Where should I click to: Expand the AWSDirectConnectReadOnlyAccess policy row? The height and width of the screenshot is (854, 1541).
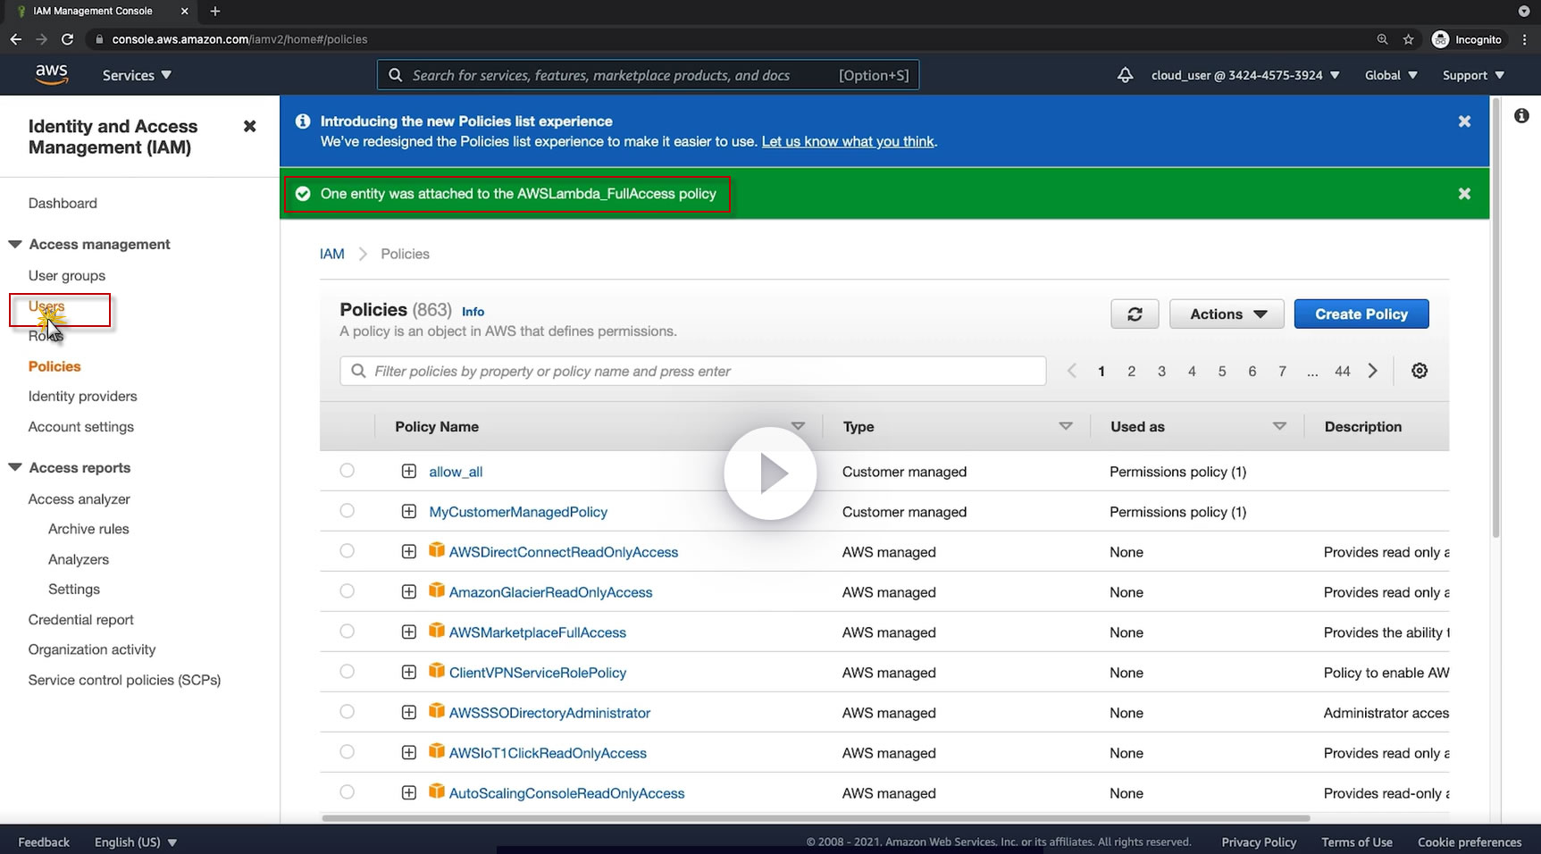409,552
